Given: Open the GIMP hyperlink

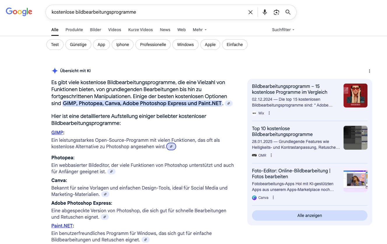Looking at the screenshot, I should pos(57,132).
